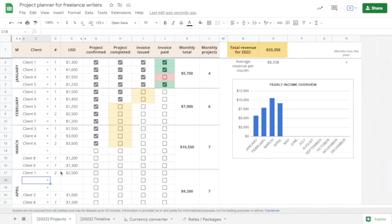Toggle bold formatting
The height and width of the screenshot is (224, 392).
point(165,22)
